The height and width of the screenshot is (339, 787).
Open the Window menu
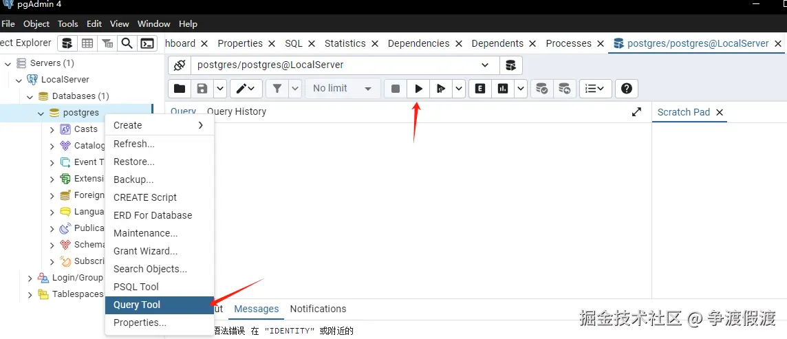[x=153, y=23]
